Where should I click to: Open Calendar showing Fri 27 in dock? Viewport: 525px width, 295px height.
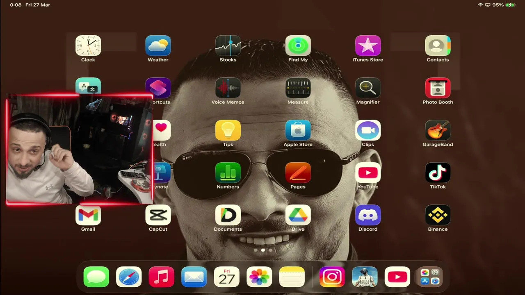pos(226,277)
